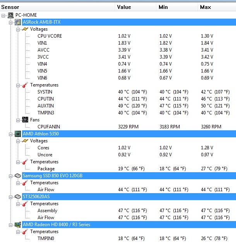Collapse the Temperatures group under ASRock AM1B-ITX

[18, 86]
